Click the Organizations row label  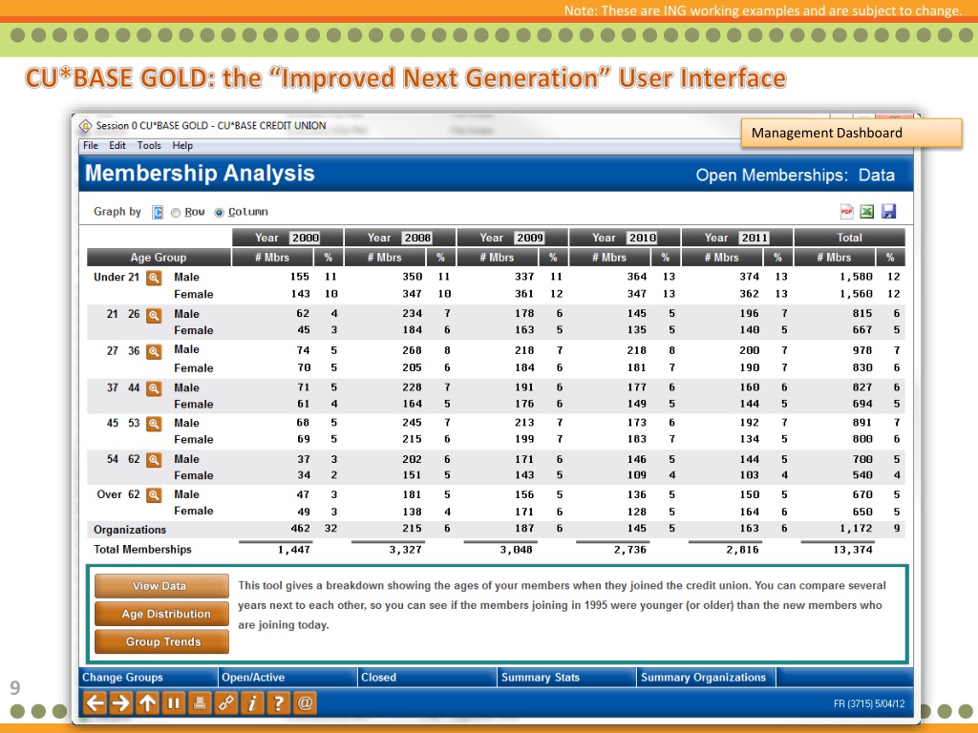130,530
